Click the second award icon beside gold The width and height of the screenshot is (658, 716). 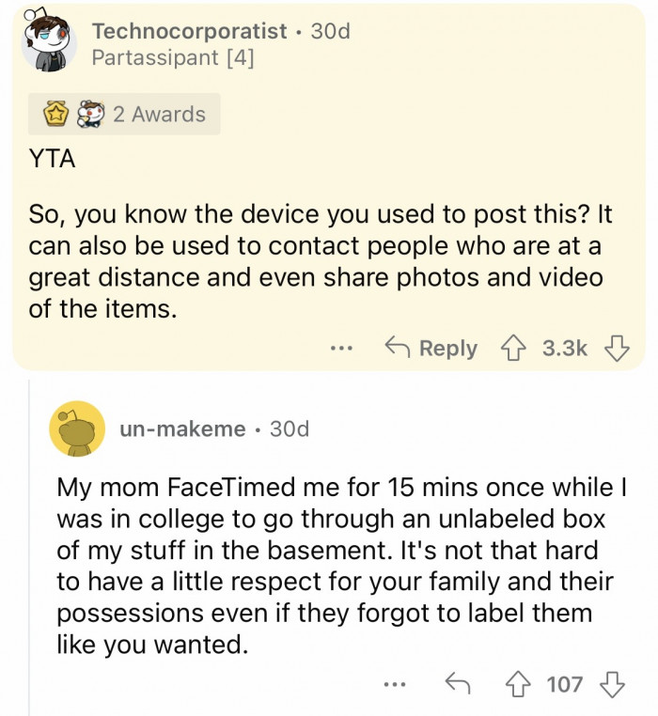coord(89,115)
